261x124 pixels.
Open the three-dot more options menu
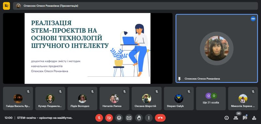point(149,118)
